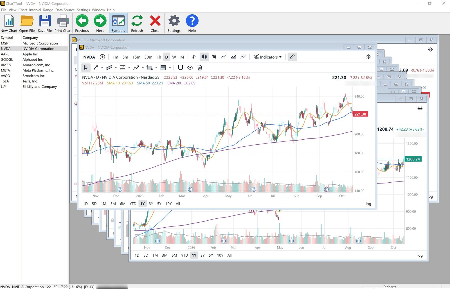Expand the parallel channel tool dropdown arrow
The width and height of the screenshot is (450, 289).
pyautogui.click(x=116, y=68)
